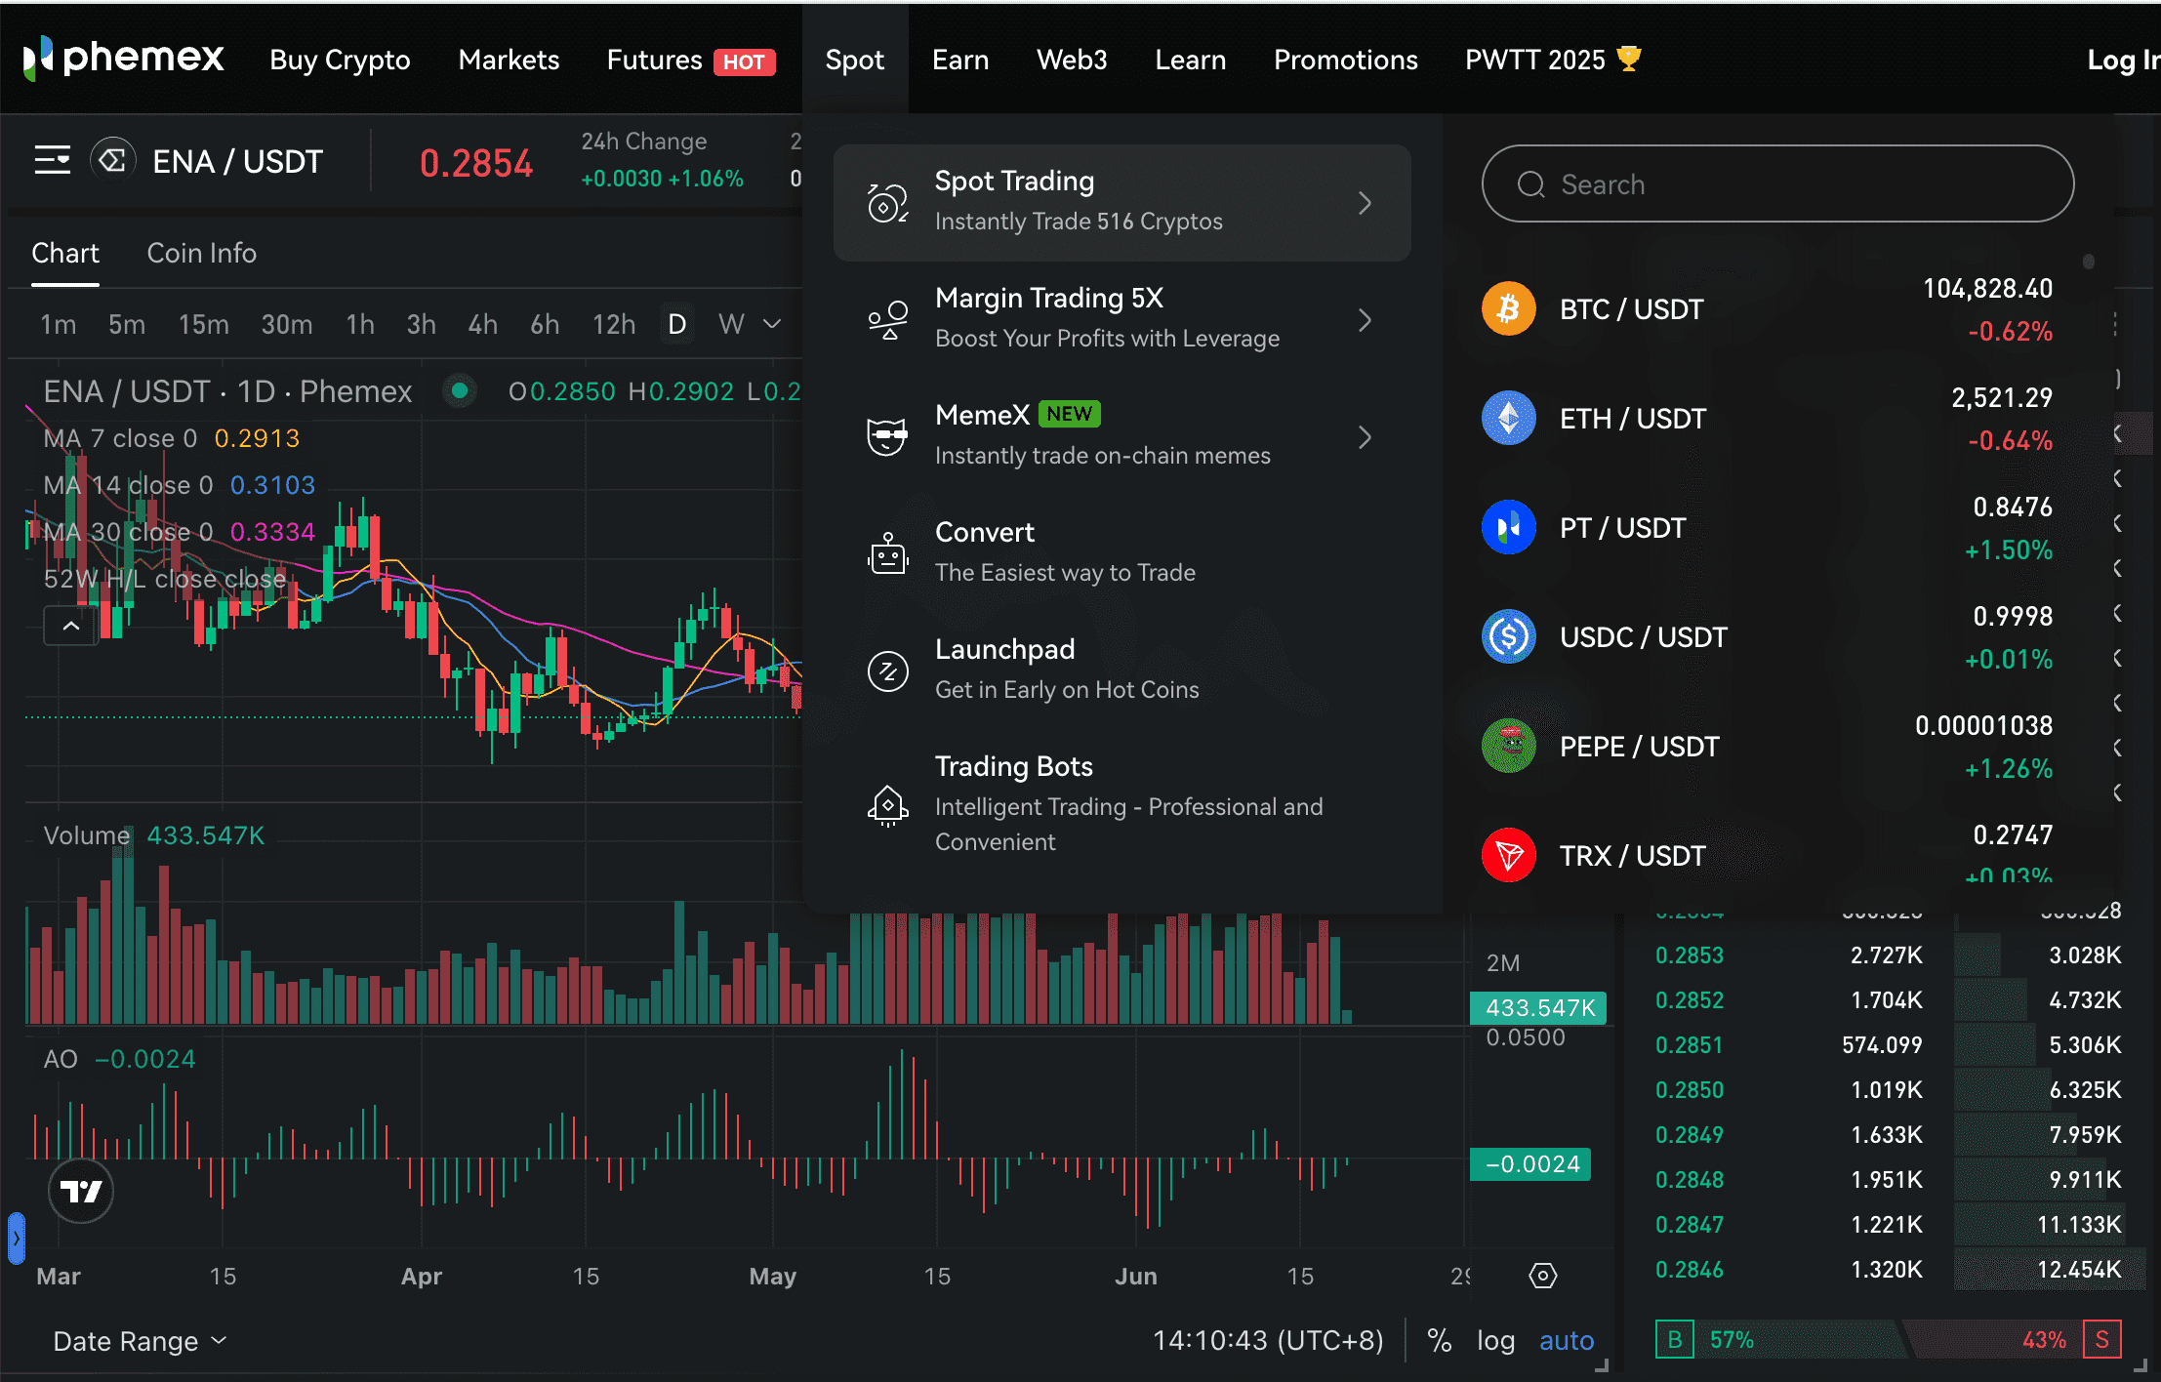Click the PT coin icon

1508,527
